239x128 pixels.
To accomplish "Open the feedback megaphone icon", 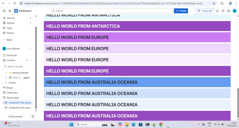I will (33, 116).
